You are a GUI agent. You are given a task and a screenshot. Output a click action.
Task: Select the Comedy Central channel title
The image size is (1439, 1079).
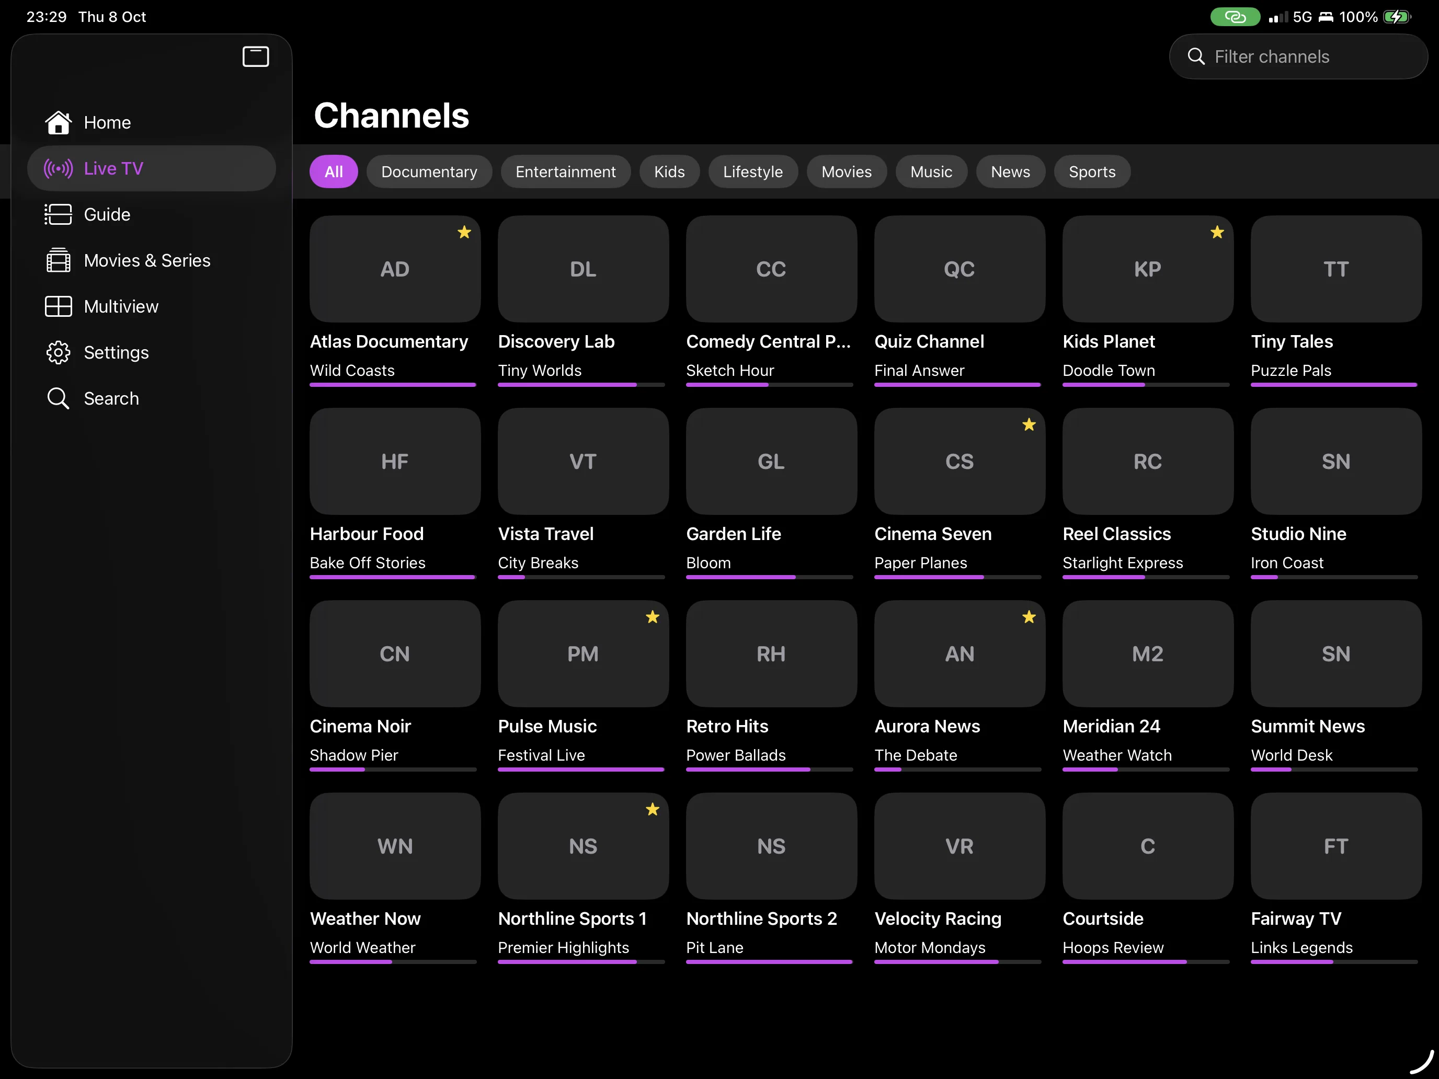tap(768, 341)
